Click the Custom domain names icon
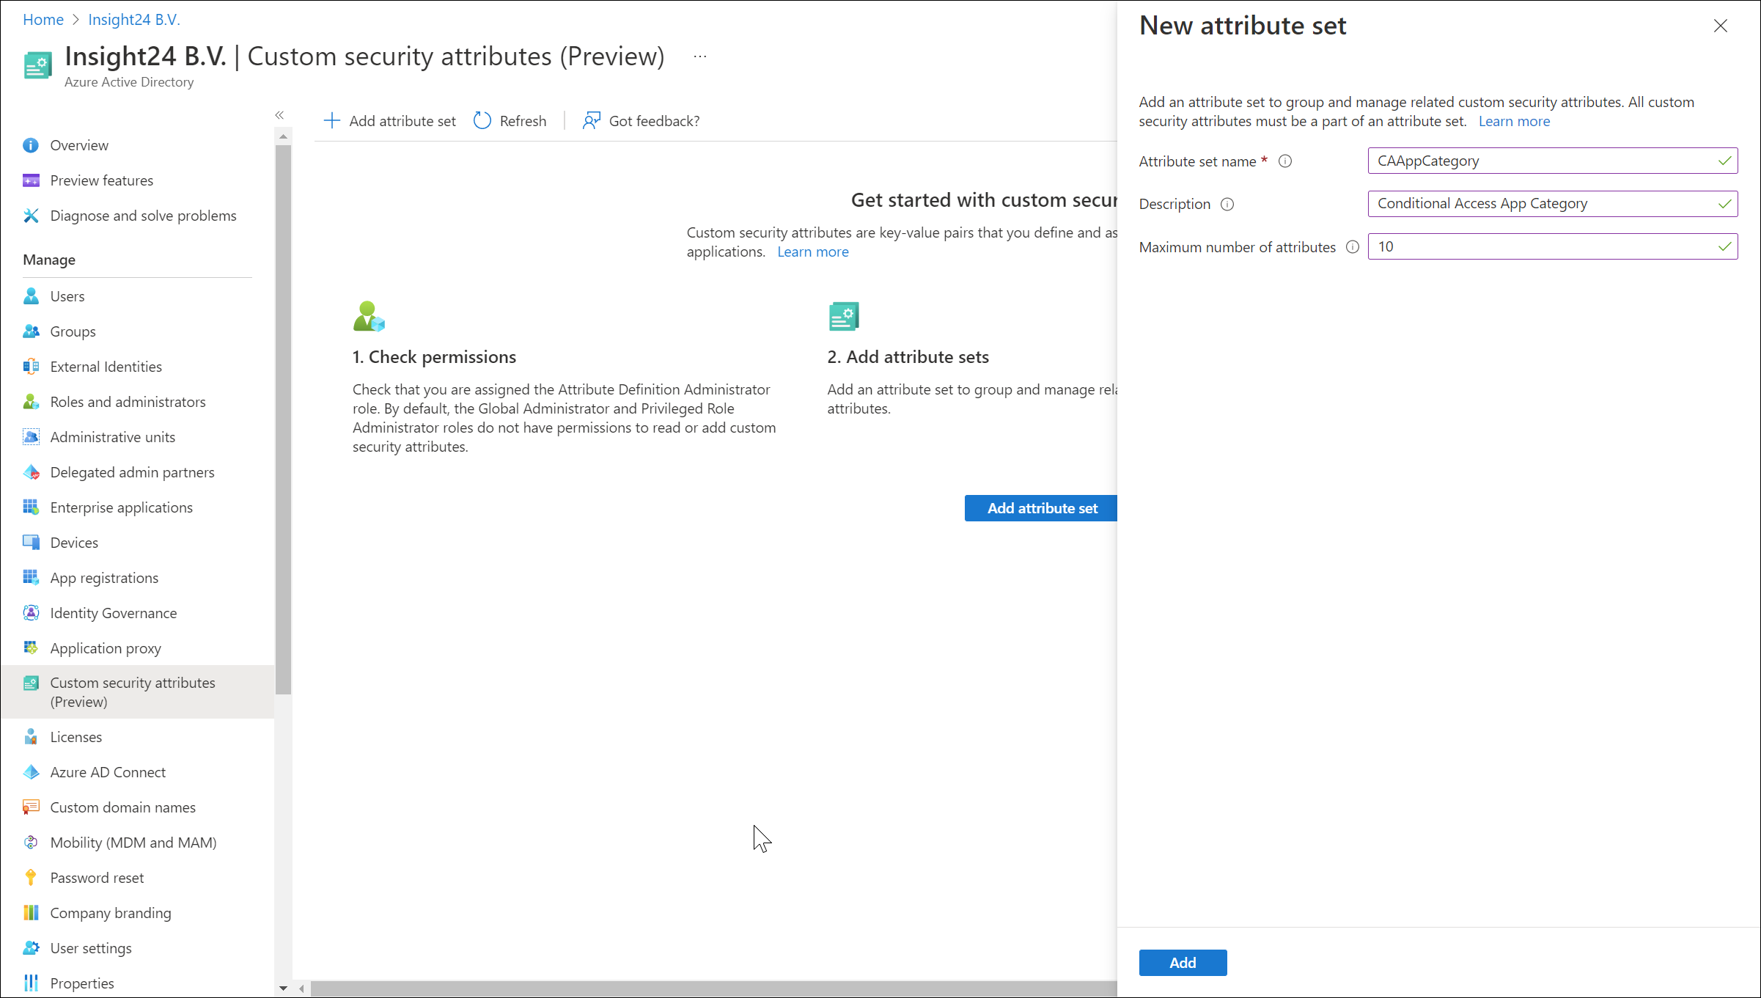1761x998 pixels. point(31,807)
